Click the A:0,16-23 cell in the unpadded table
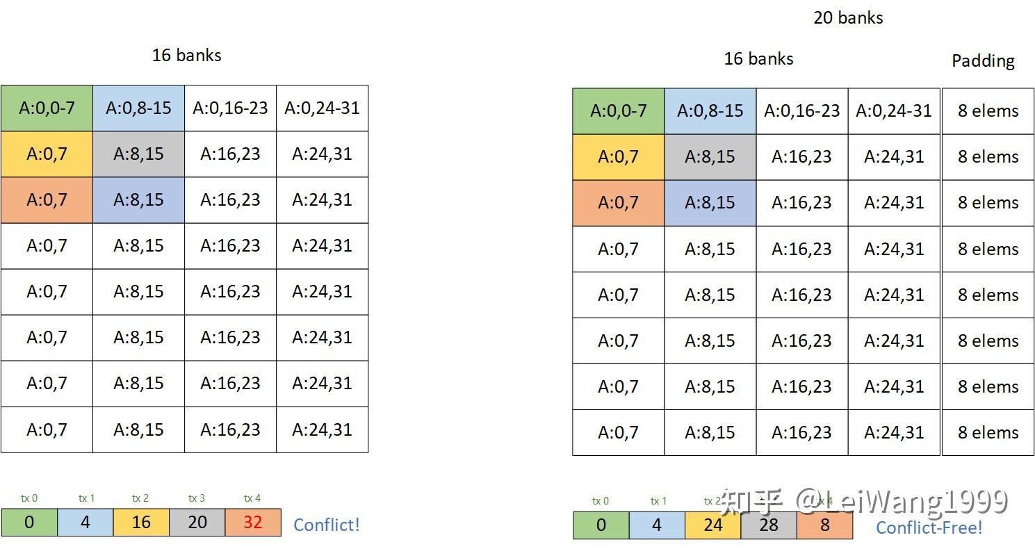This screenshot has width=1035, height=549. (x=231, y=108)
